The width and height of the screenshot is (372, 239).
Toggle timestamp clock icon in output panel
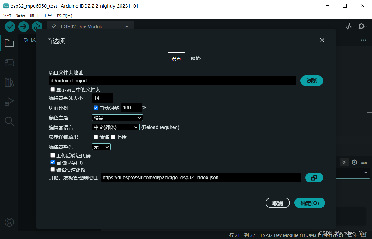pos(355,162)
